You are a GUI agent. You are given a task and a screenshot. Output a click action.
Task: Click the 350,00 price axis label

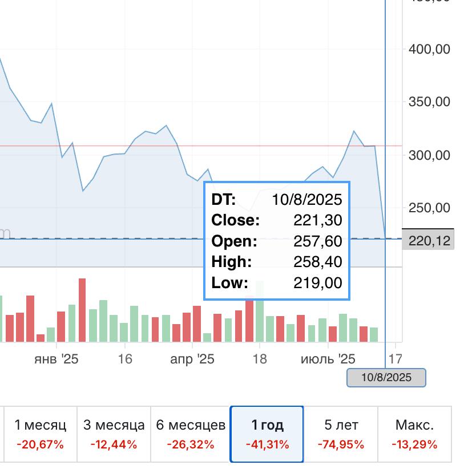click(x=429, y=102)
